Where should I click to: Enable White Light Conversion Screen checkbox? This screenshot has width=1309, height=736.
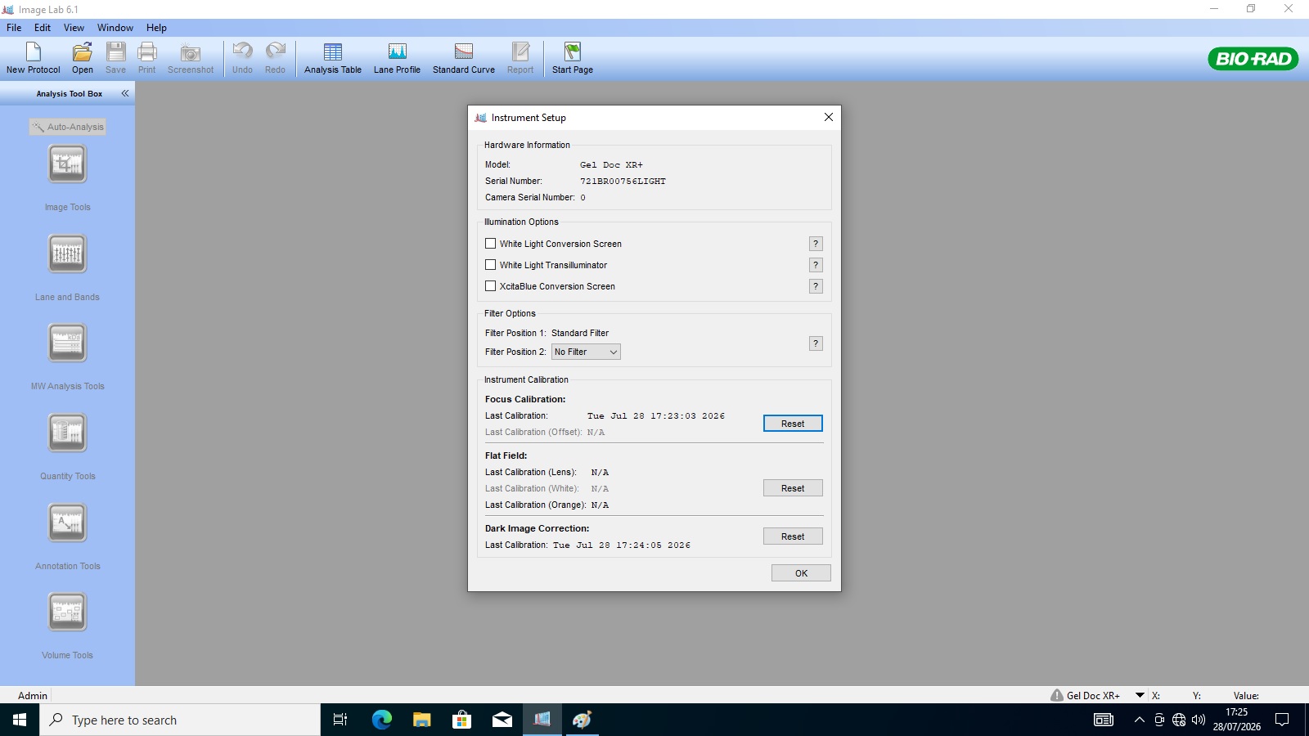pos(491,244)
